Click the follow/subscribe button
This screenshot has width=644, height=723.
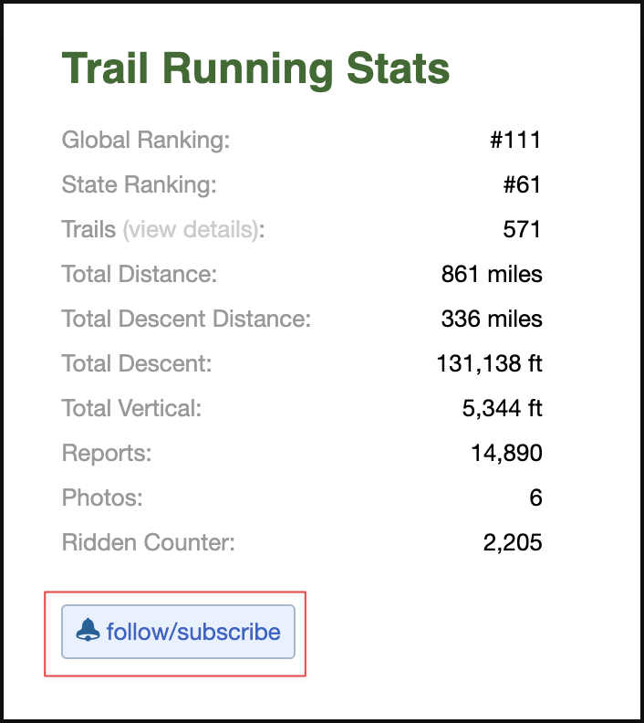tap(178, 632)
